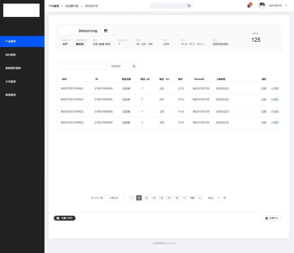Click the IMEI/ID search magnifier icon
294x253 pixels.
click(x=134, y=66)
